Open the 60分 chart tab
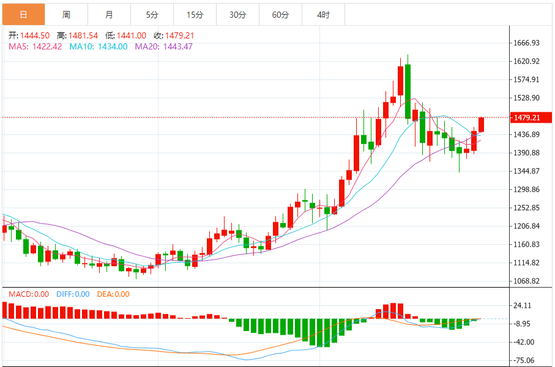 coord(281,15)
